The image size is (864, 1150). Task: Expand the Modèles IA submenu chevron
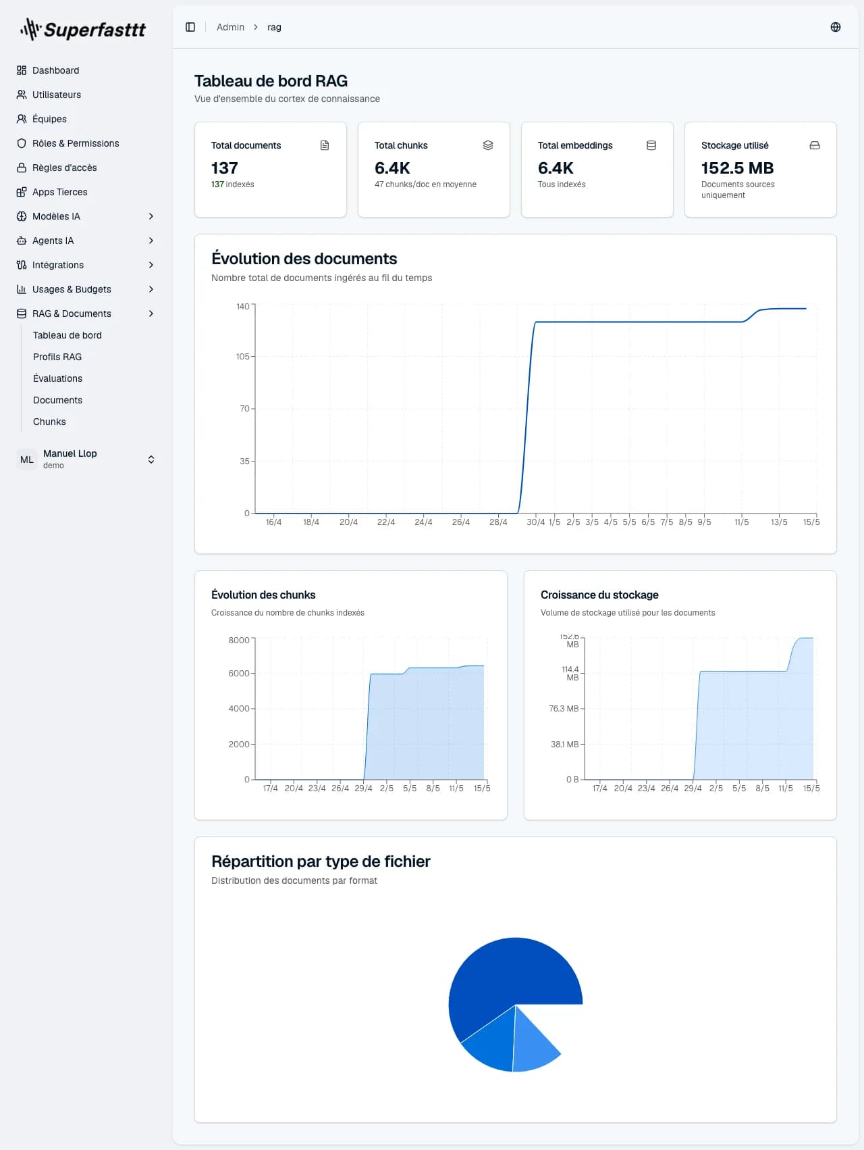click(x=151, y=216)
